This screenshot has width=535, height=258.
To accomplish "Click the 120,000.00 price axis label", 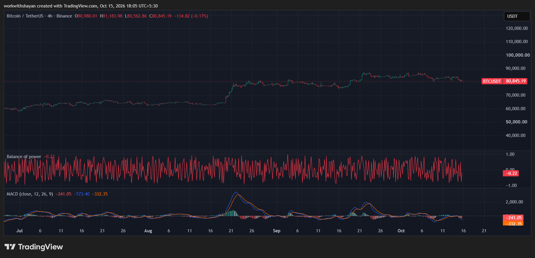I will point(518,29).
